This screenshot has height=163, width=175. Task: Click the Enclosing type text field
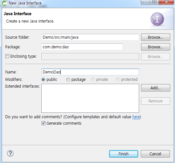coord(90,57)
